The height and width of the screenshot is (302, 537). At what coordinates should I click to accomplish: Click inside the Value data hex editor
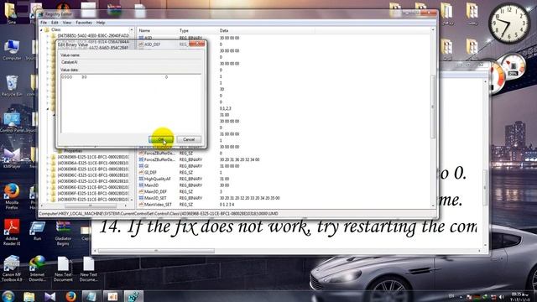[x=131, y=102]
